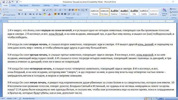
Task: Increase paragraph indent
Action: (73, 10)
